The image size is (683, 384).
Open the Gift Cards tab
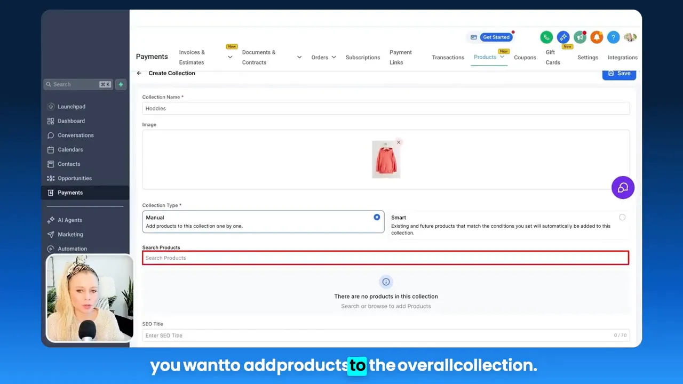click(553, 57)
